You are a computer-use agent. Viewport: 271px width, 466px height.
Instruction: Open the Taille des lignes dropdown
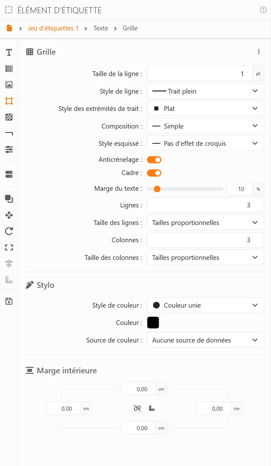click(x=205, y=222)
